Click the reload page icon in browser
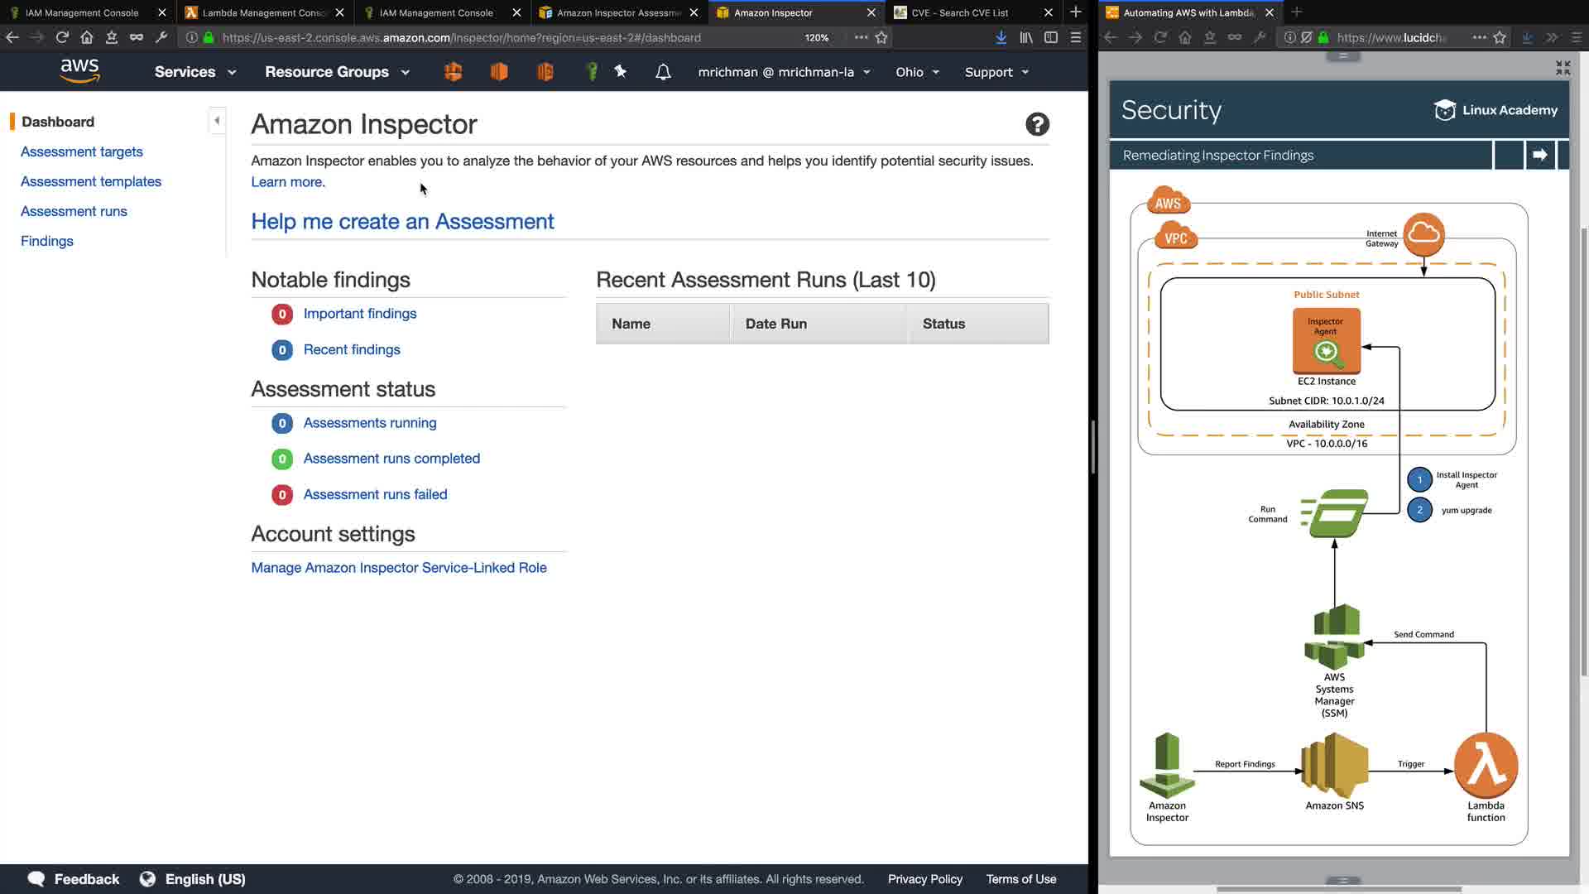1589x894 pixels. click(x=62, y=37)
